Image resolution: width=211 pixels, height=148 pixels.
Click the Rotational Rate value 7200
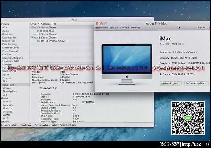point(76,119)
